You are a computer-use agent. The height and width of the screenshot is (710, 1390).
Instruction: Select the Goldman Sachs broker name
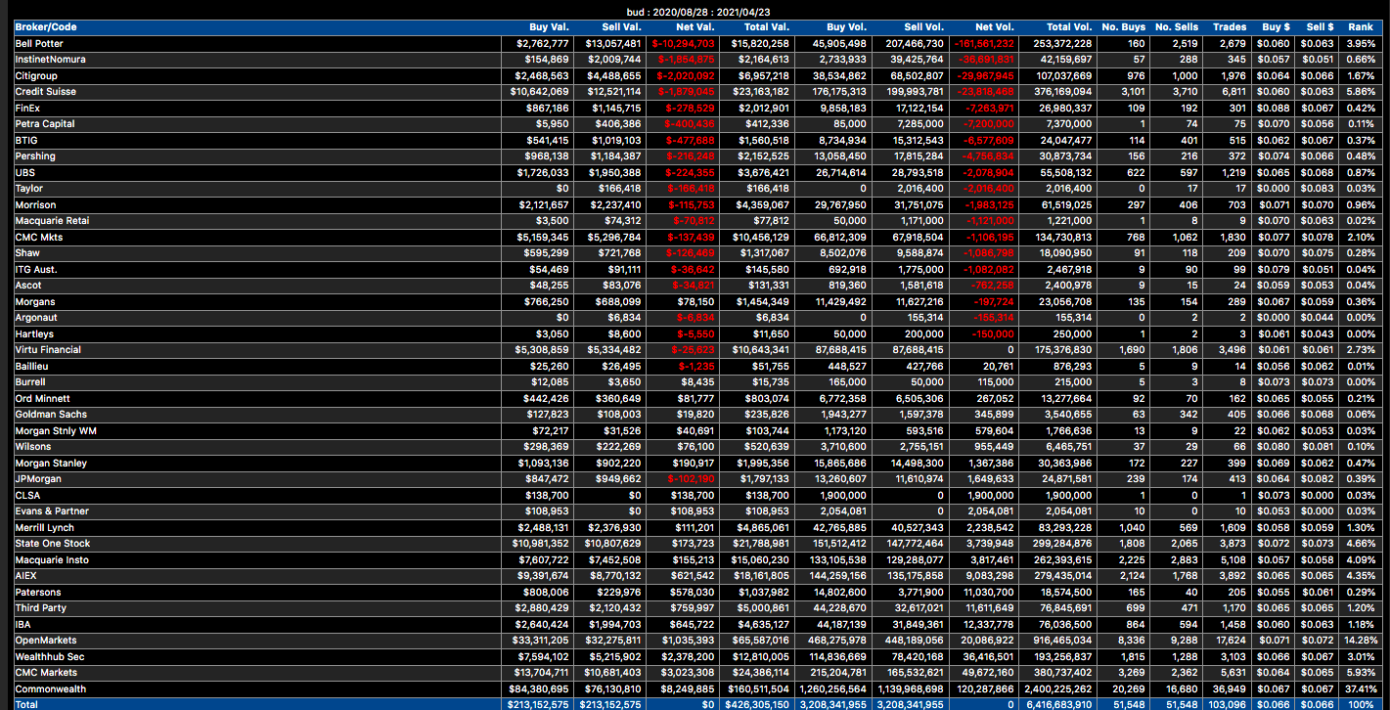(x=51, y=415)
